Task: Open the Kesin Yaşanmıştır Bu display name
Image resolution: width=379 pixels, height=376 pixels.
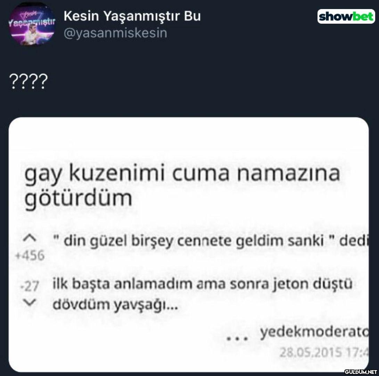Action: point(132,16)
